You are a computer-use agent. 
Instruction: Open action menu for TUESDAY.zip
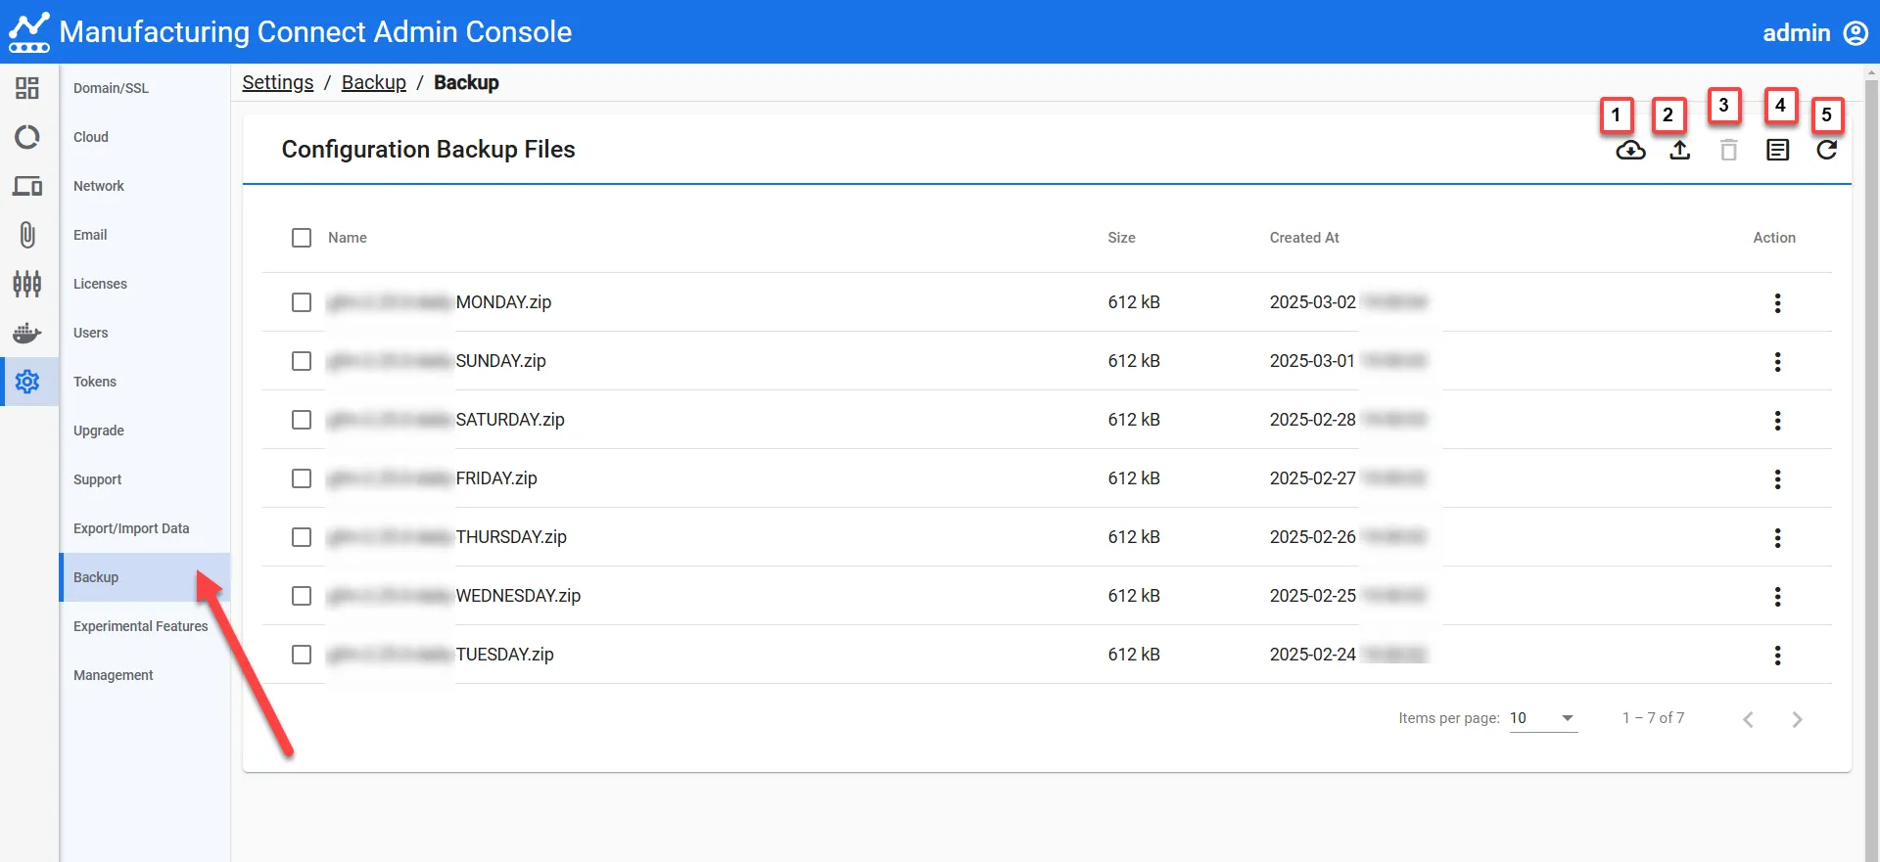tap(1778, 656)
